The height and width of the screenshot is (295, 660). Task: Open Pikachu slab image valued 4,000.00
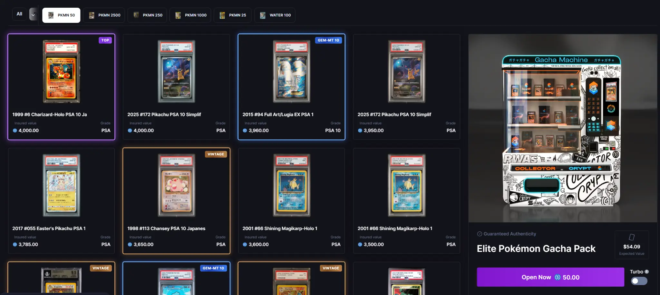click(x=177, y=71)
